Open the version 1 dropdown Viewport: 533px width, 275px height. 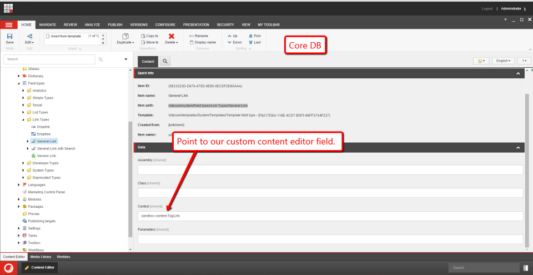524,61
